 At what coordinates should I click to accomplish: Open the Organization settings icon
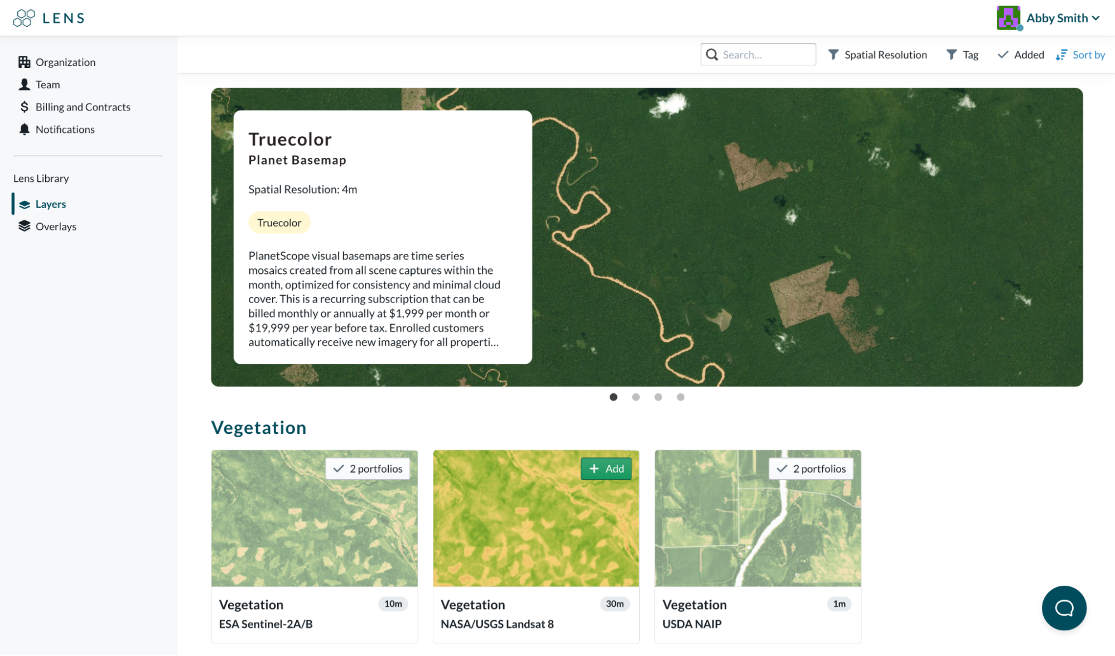coord(25,62)
